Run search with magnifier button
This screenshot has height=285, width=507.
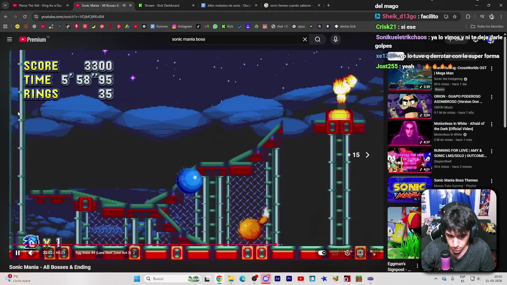pos(318,39)
